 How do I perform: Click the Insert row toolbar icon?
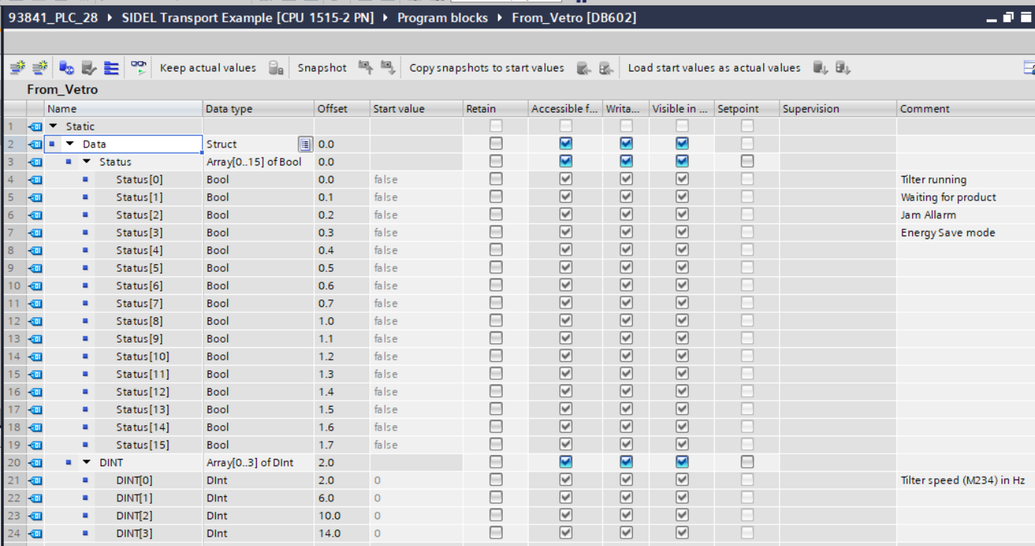[17, 68]
